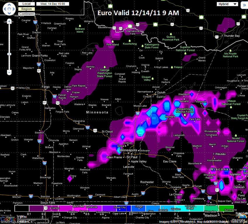Click the Brainerd city label
The height and width of the screenshot is (224, 248).
106,105
